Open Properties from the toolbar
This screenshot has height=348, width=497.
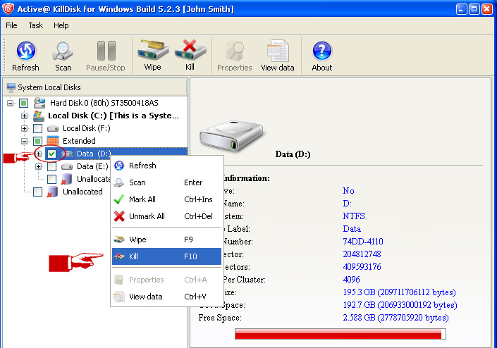(235, 51)
